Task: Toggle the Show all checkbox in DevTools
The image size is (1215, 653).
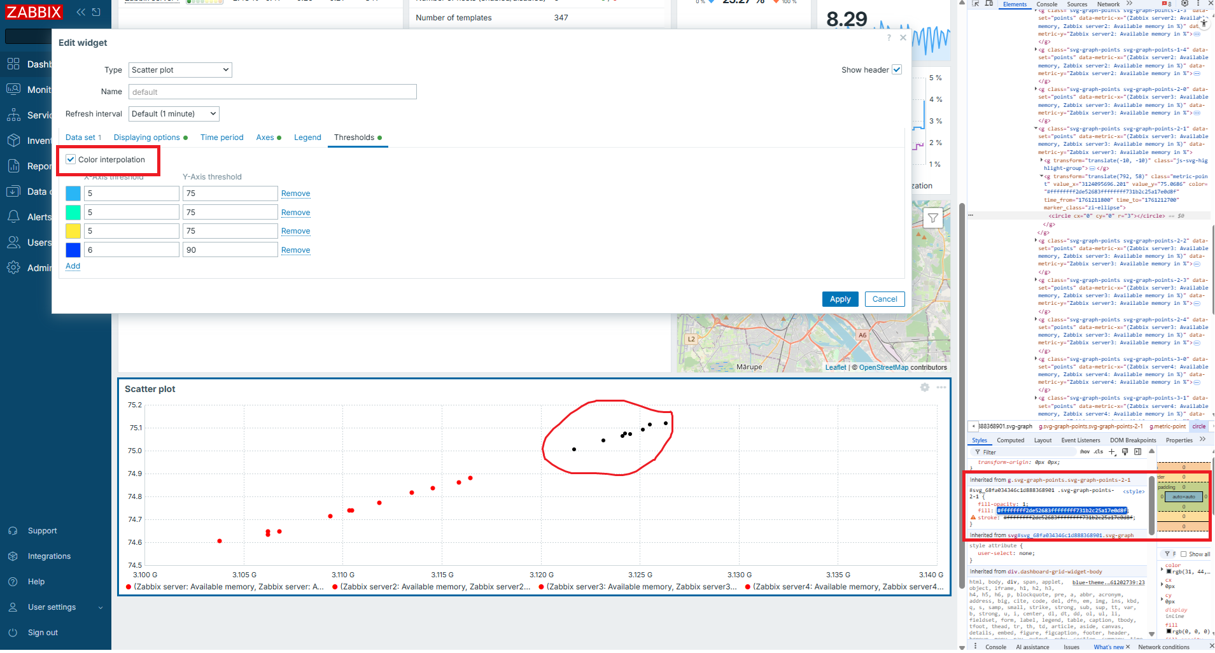Action: (x=1184, y=554)
